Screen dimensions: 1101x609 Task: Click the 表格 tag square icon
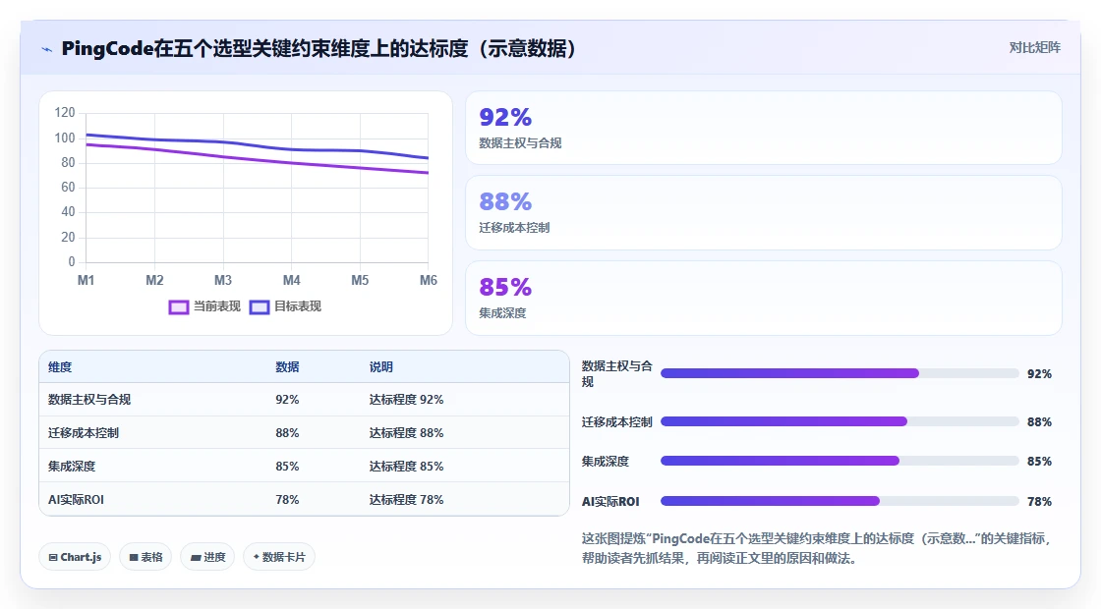coord(134,558)
